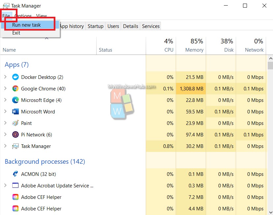Expand the Microsoft Edge process group
Image resolution: width=273 pixels, height=215 pixels.
pyautogui.click(x=5, y=100)
